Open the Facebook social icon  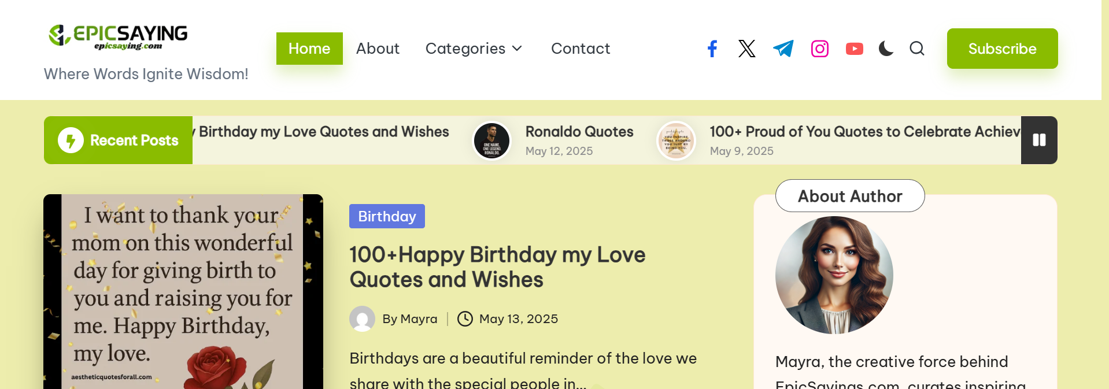[712, 49]
